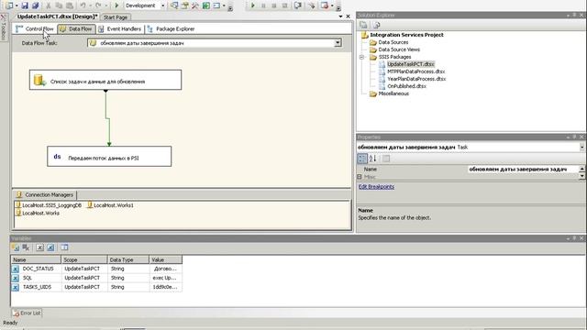Open the toolbar options overflow after debug icons
The height and width of the screenshot is (330, 587).
pos(338,6)
